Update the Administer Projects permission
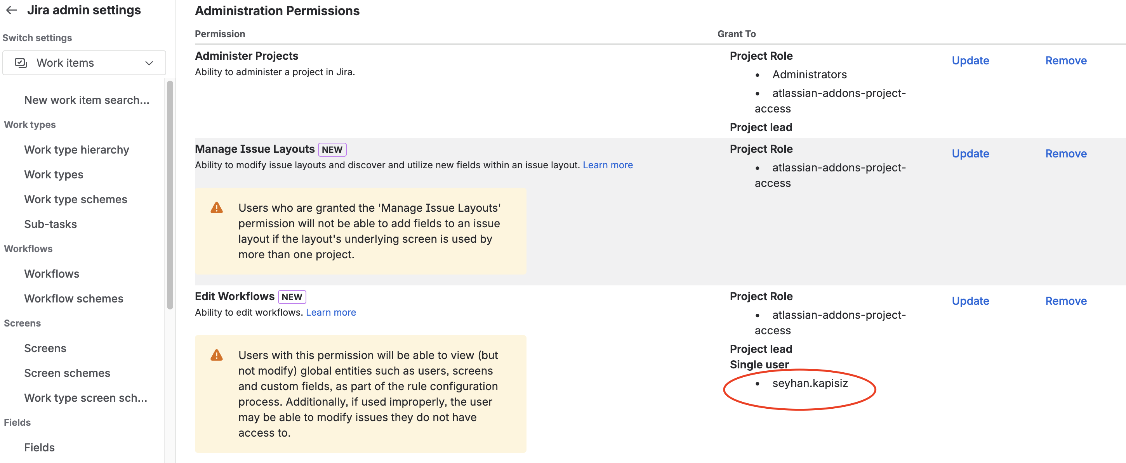The height and width of the screenshot is (463, 1126). [970, 60]
